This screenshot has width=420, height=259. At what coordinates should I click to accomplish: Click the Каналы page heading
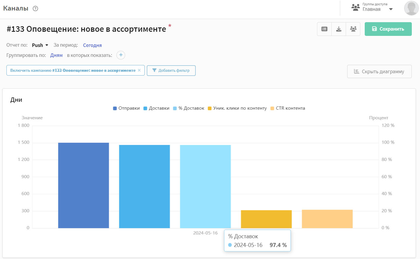point(16,8)
